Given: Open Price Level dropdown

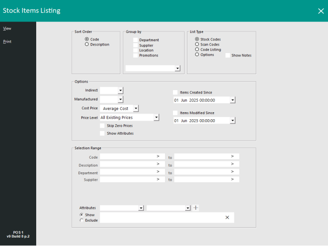Looking at the screenshot, I should coord(156,117).
